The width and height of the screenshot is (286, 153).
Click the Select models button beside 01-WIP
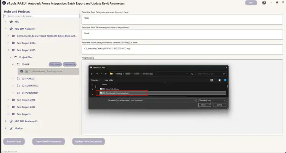[55, 64]
